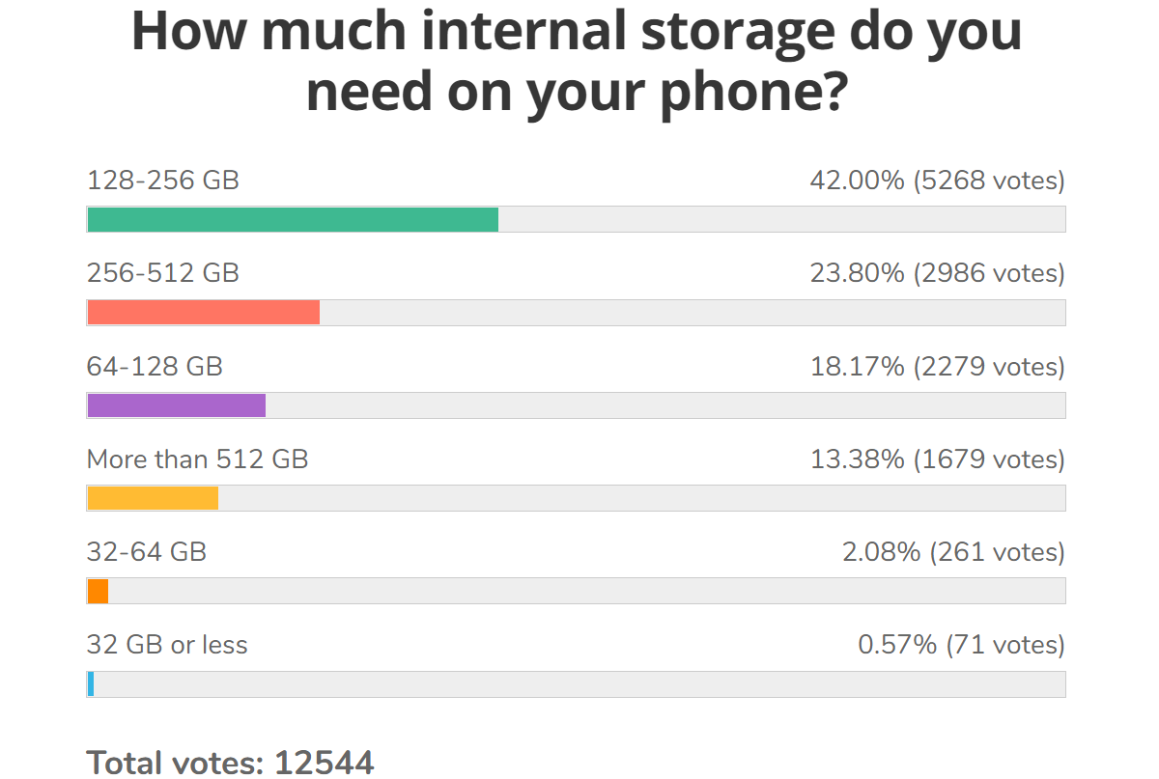Screen dimensions: 1159x779
Task: Click the 18.17% (2279 votes) result text
Action: point(937,366)
